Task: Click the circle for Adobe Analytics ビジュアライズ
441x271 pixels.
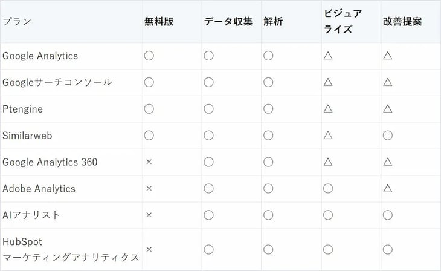Action: pyautogui.click(x=328, y=189)
